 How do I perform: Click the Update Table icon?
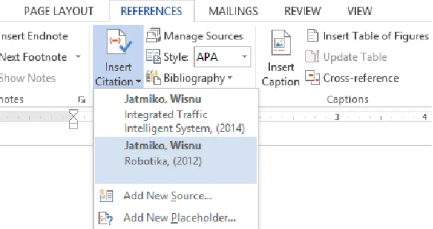tap(312, 56)
